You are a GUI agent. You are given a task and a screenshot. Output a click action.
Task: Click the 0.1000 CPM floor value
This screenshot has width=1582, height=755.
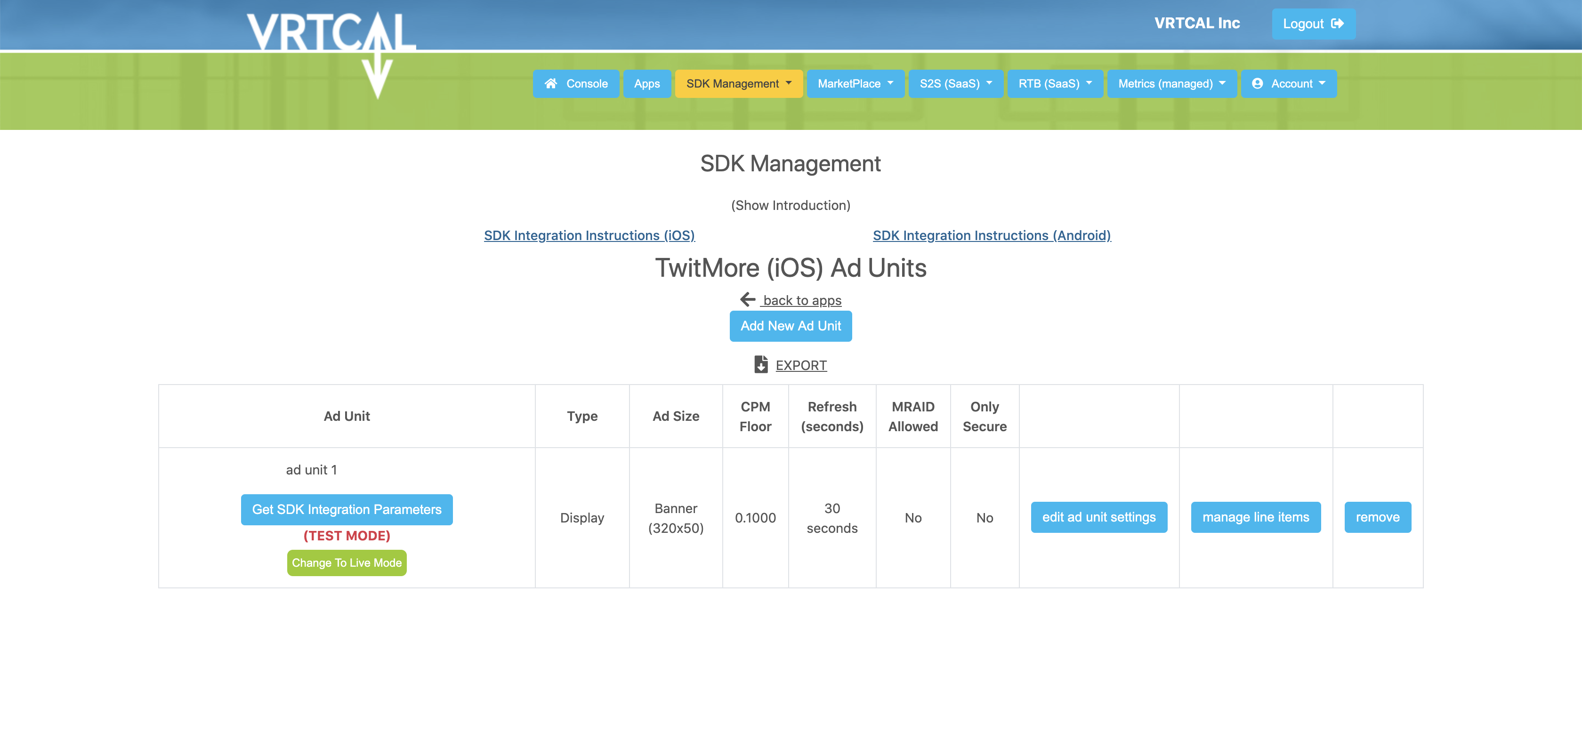755,518
